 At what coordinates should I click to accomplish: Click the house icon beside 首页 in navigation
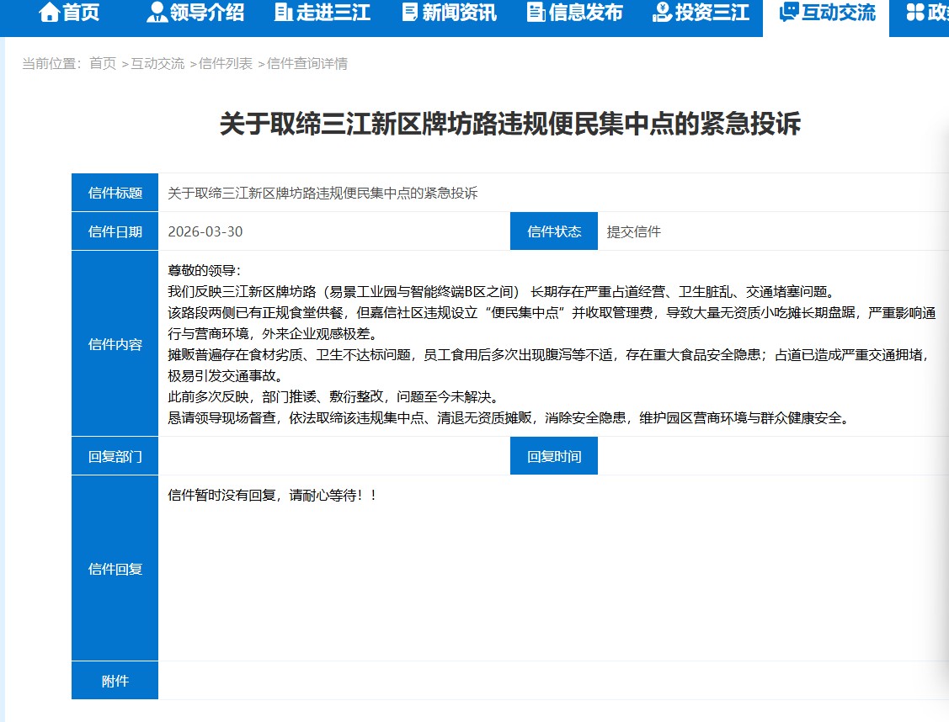point(50,13)
